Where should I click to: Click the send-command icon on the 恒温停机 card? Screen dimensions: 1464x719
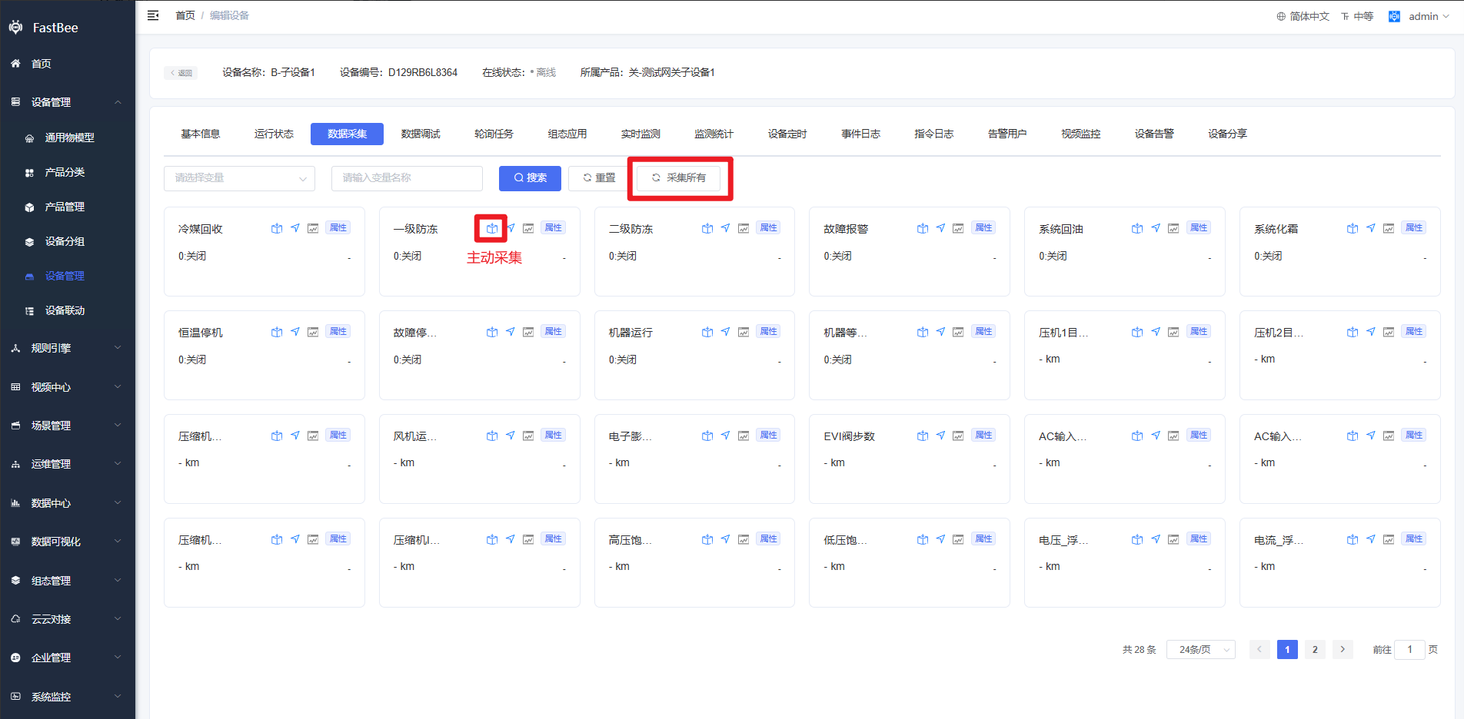295,332
